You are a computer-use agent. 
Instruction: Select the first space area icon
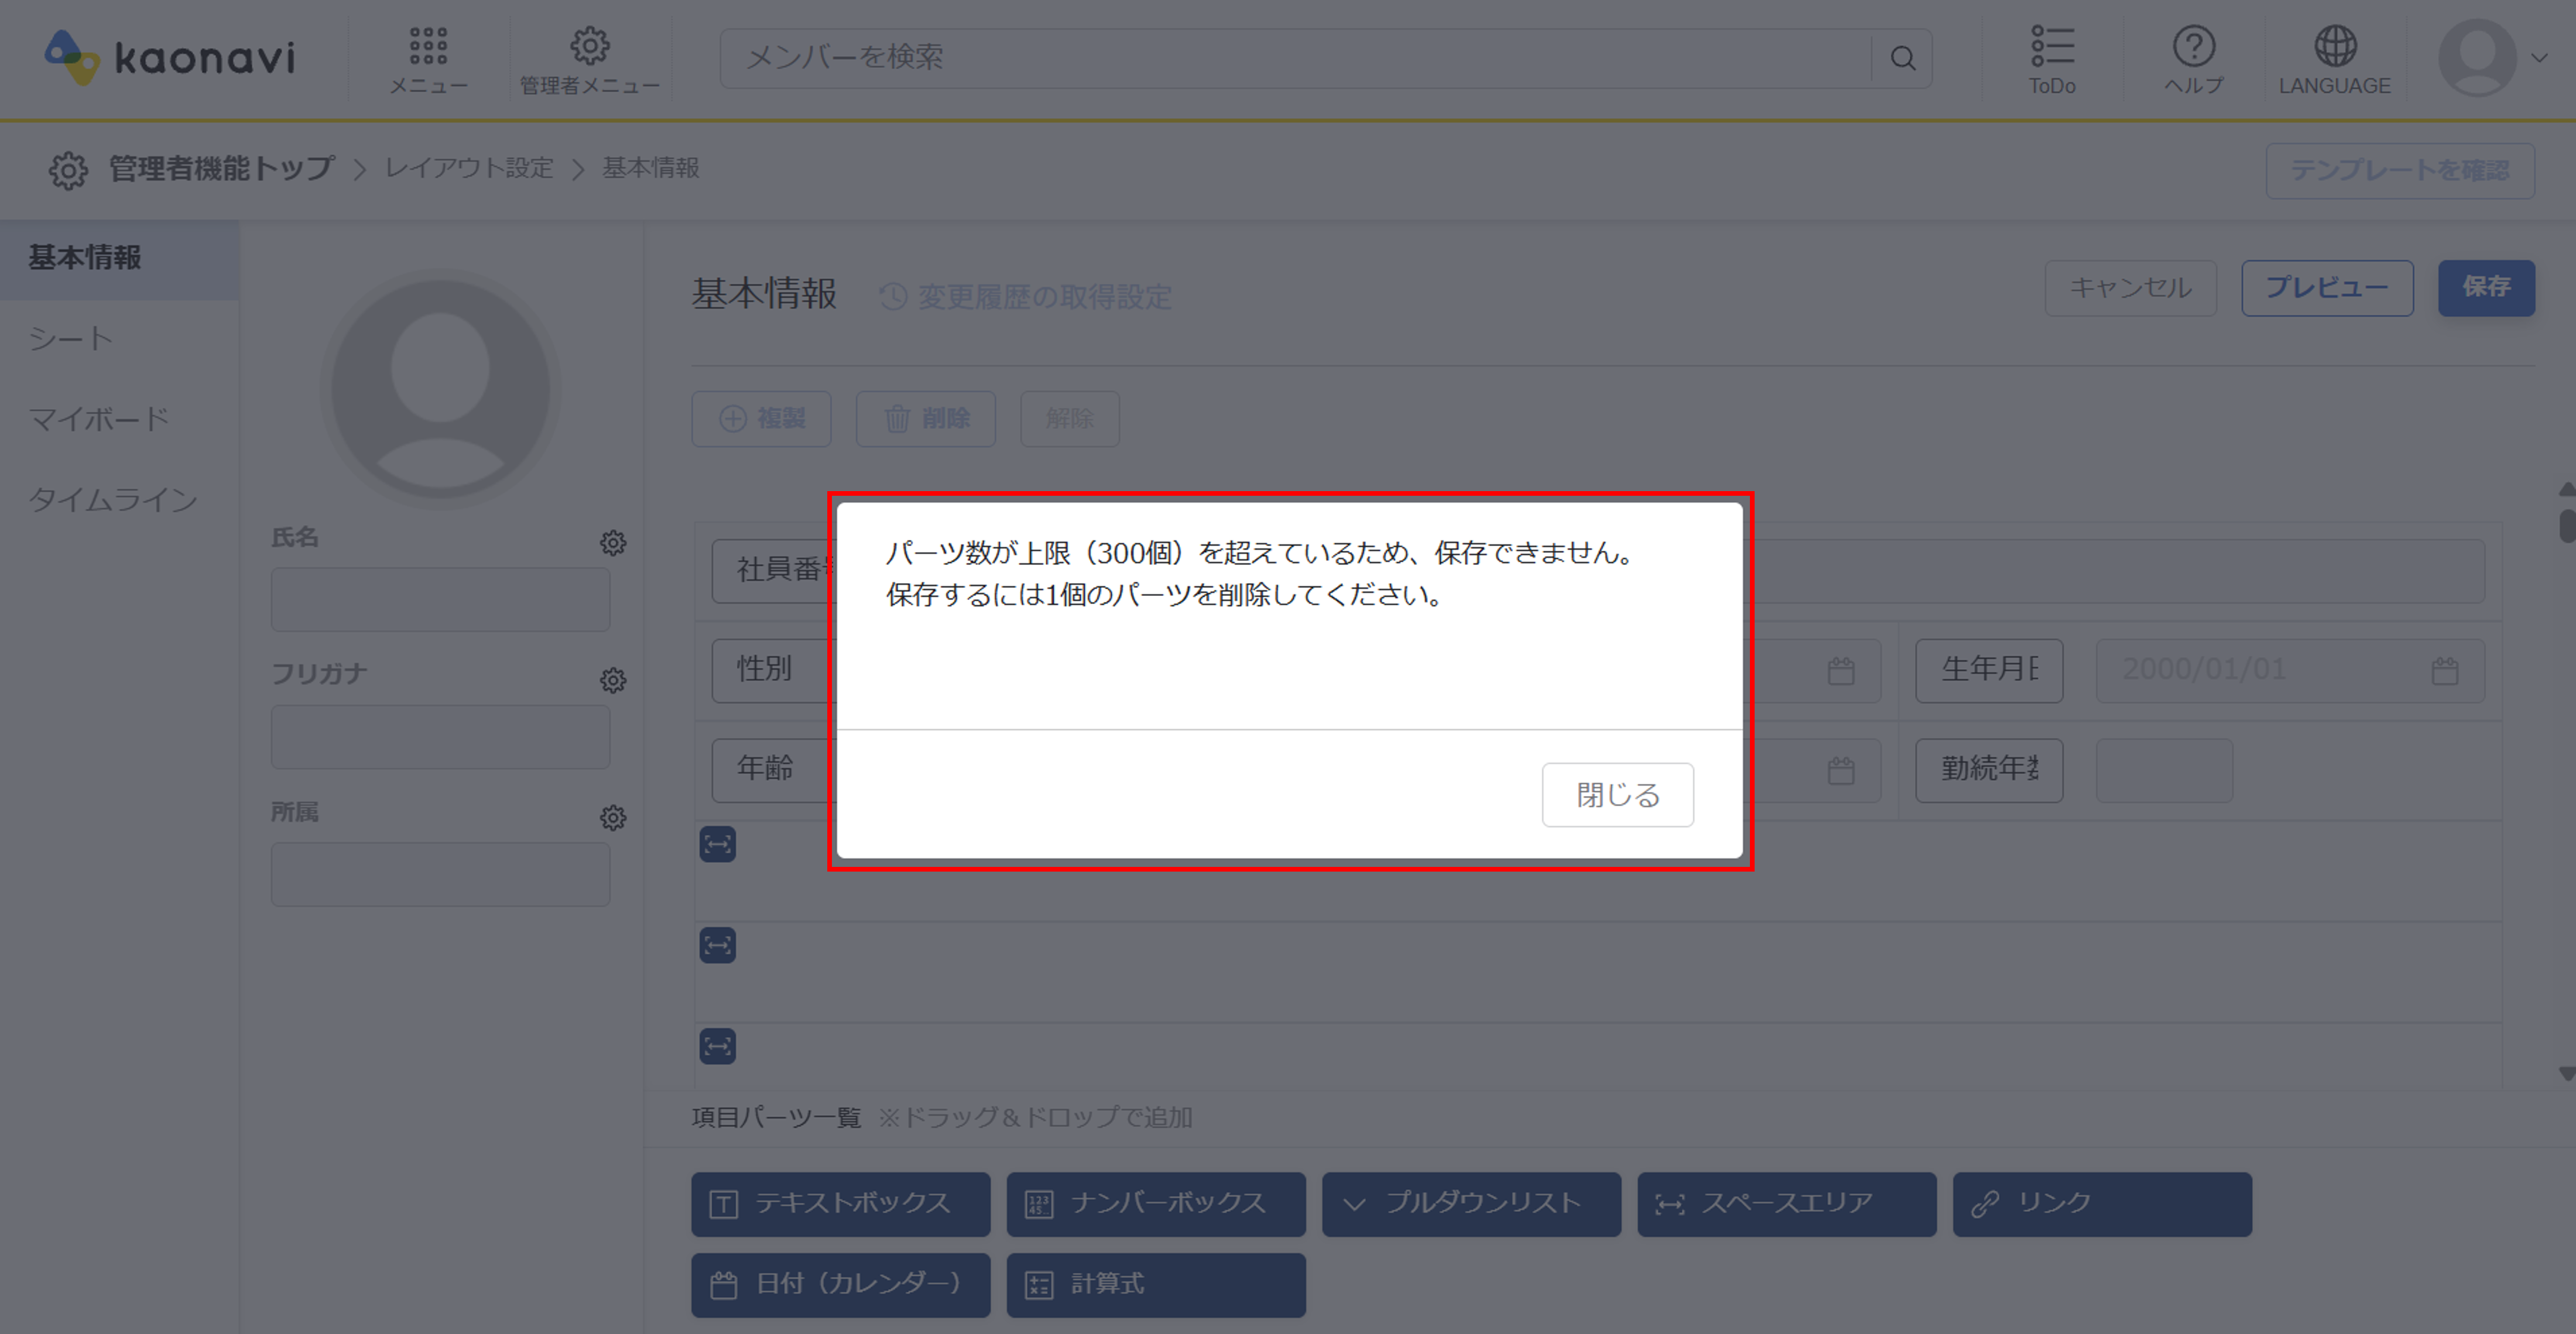tap(717, 844)
